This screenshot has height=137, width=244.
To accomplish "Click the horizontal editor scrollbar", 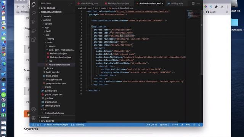I will 132,122.
